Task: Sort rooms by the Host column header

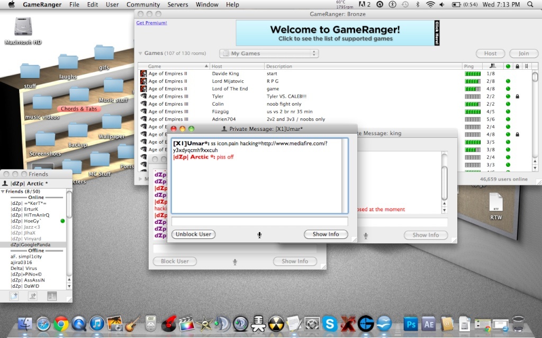Action: 237,66
